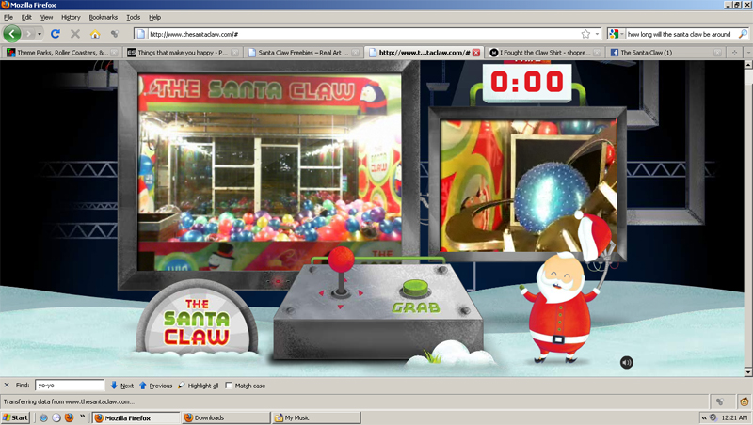Click the Stop loading X icon
The width and height of the screenshot is (753, 425).
point(75,34)
